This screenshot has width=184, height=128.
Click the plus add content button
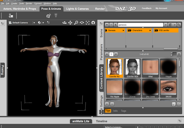[x=107, y=104]
